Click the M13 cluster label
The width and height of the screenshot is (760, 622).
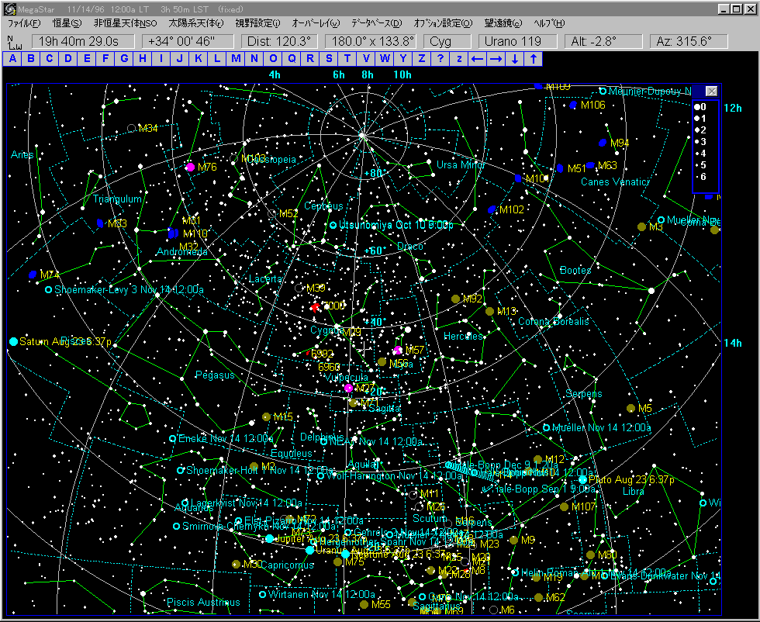506,311
